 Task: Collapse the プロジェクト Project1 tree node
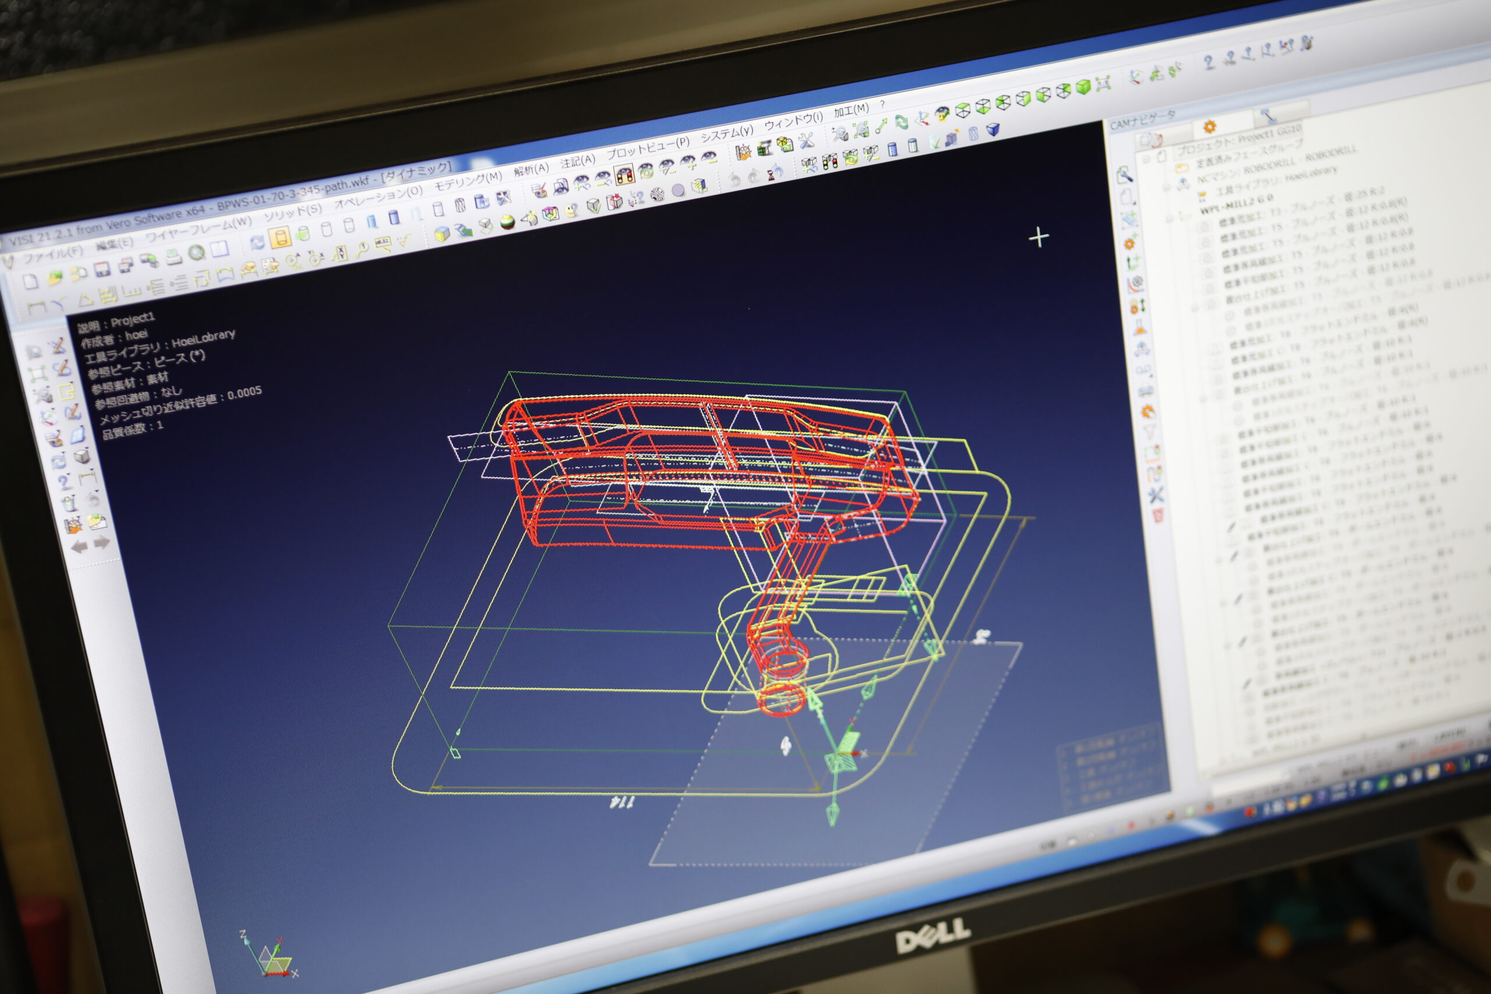[1146, 159]
